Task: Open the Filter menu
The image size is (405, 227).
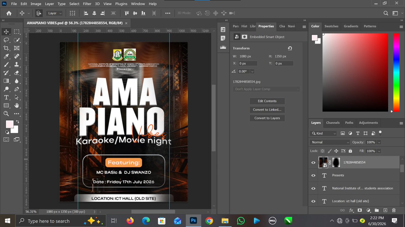Action: tap(87, 4)
